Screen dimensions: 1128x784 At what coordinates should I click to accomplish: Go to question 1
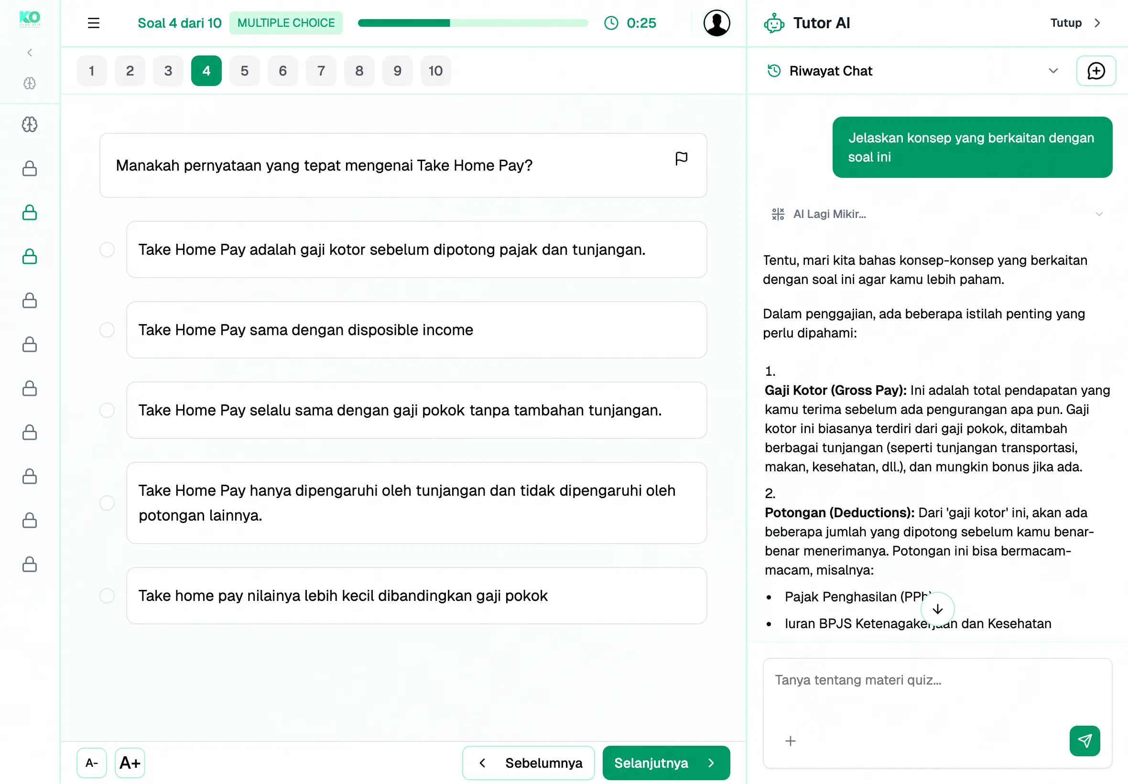91,71
